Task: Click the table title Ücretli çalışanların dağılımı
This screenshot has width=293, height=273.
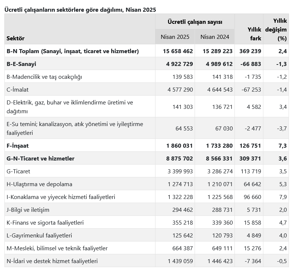Action: [80, 10]
